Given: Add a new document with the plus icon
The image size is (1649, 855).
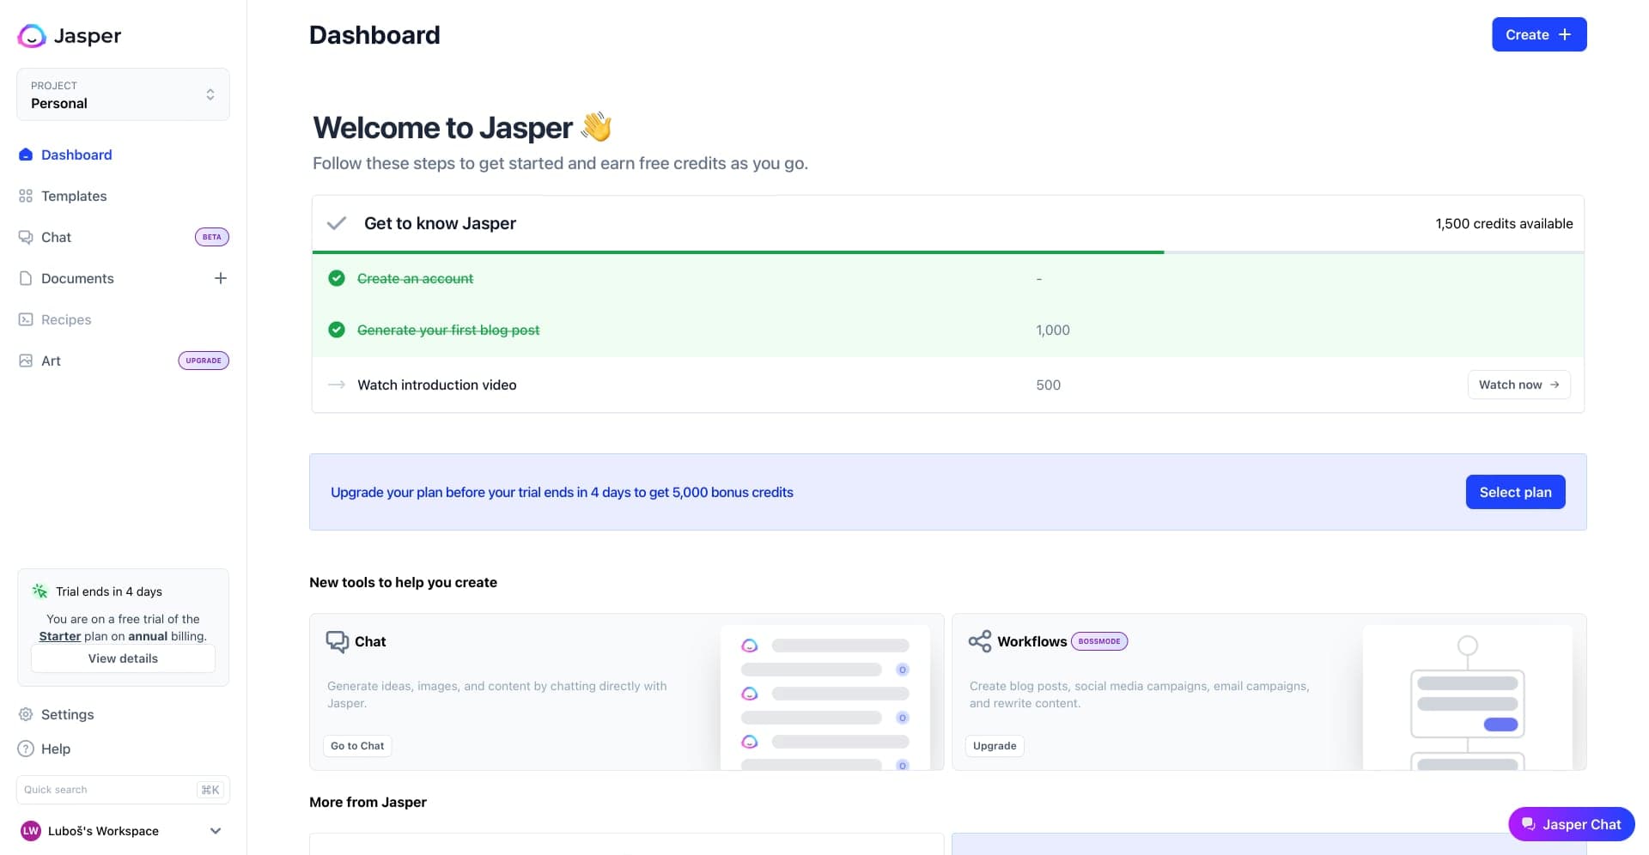Looking at the screenshot, I should pyautogui.click(x=221, y=278).
